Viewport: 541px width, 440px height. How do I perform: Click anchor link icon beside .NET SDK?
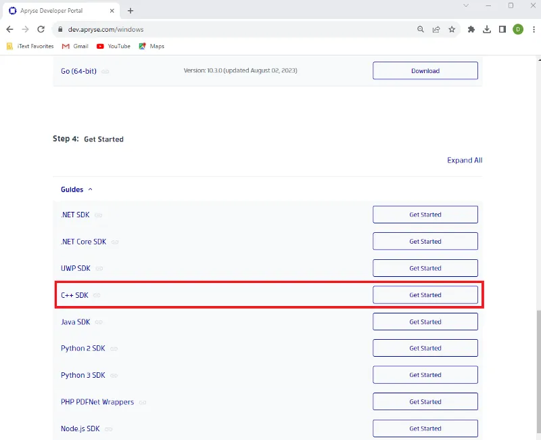click(x=98, y=215)
